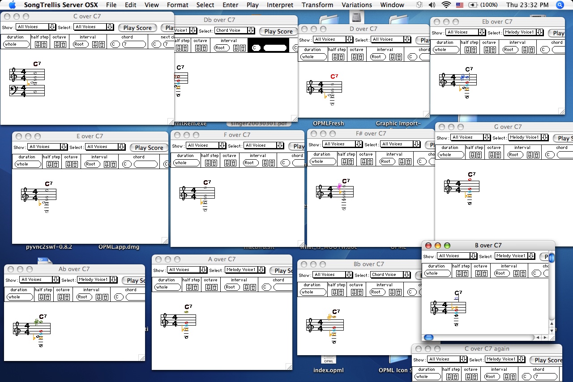573x382 pixels.
Task: Open the Interpret menu
Action: (280, 5)
